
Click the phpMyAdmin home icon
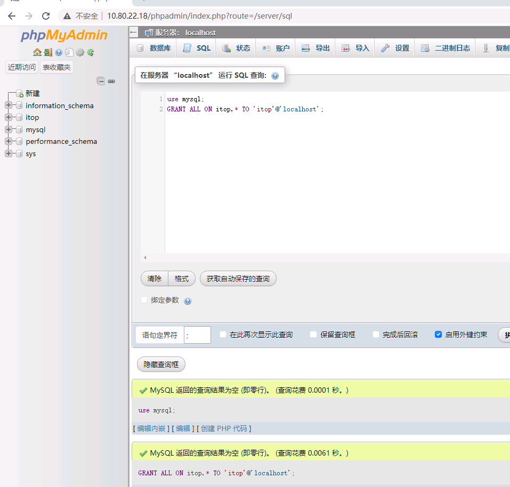pyautogui.click(x=37, y=52)
